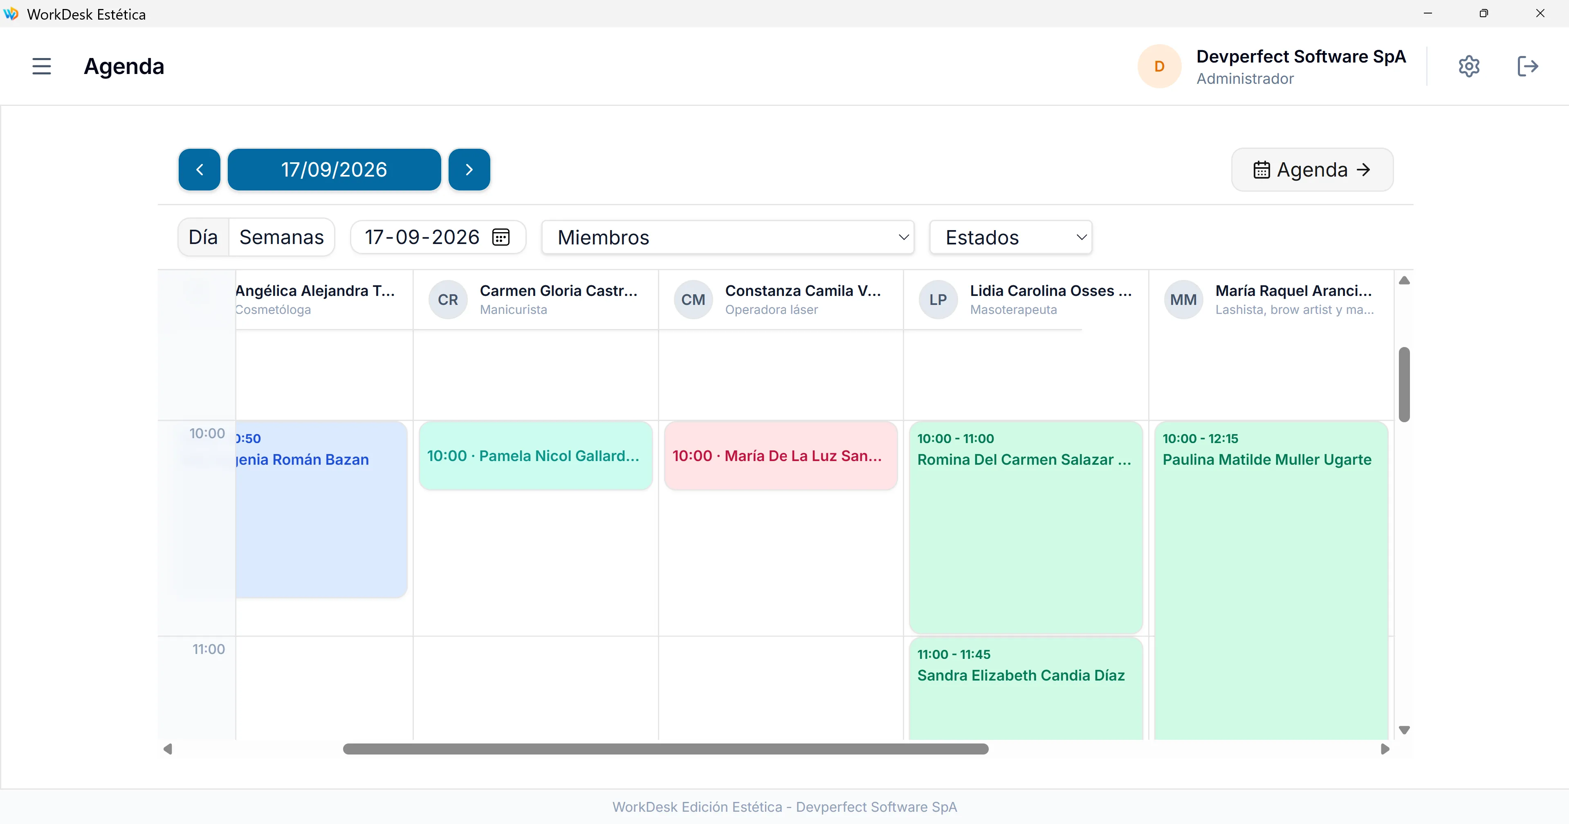Click the 'Devperfect Software SpA' account name

[x=1301, y=56]
